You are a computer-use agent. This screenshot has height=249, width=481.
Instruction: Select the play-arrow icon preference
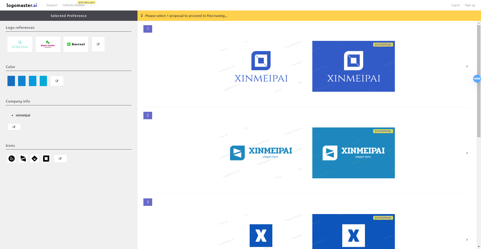(x=23, y=159)
